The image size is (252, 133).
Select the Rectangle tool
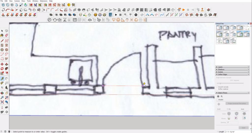[2, 45]
